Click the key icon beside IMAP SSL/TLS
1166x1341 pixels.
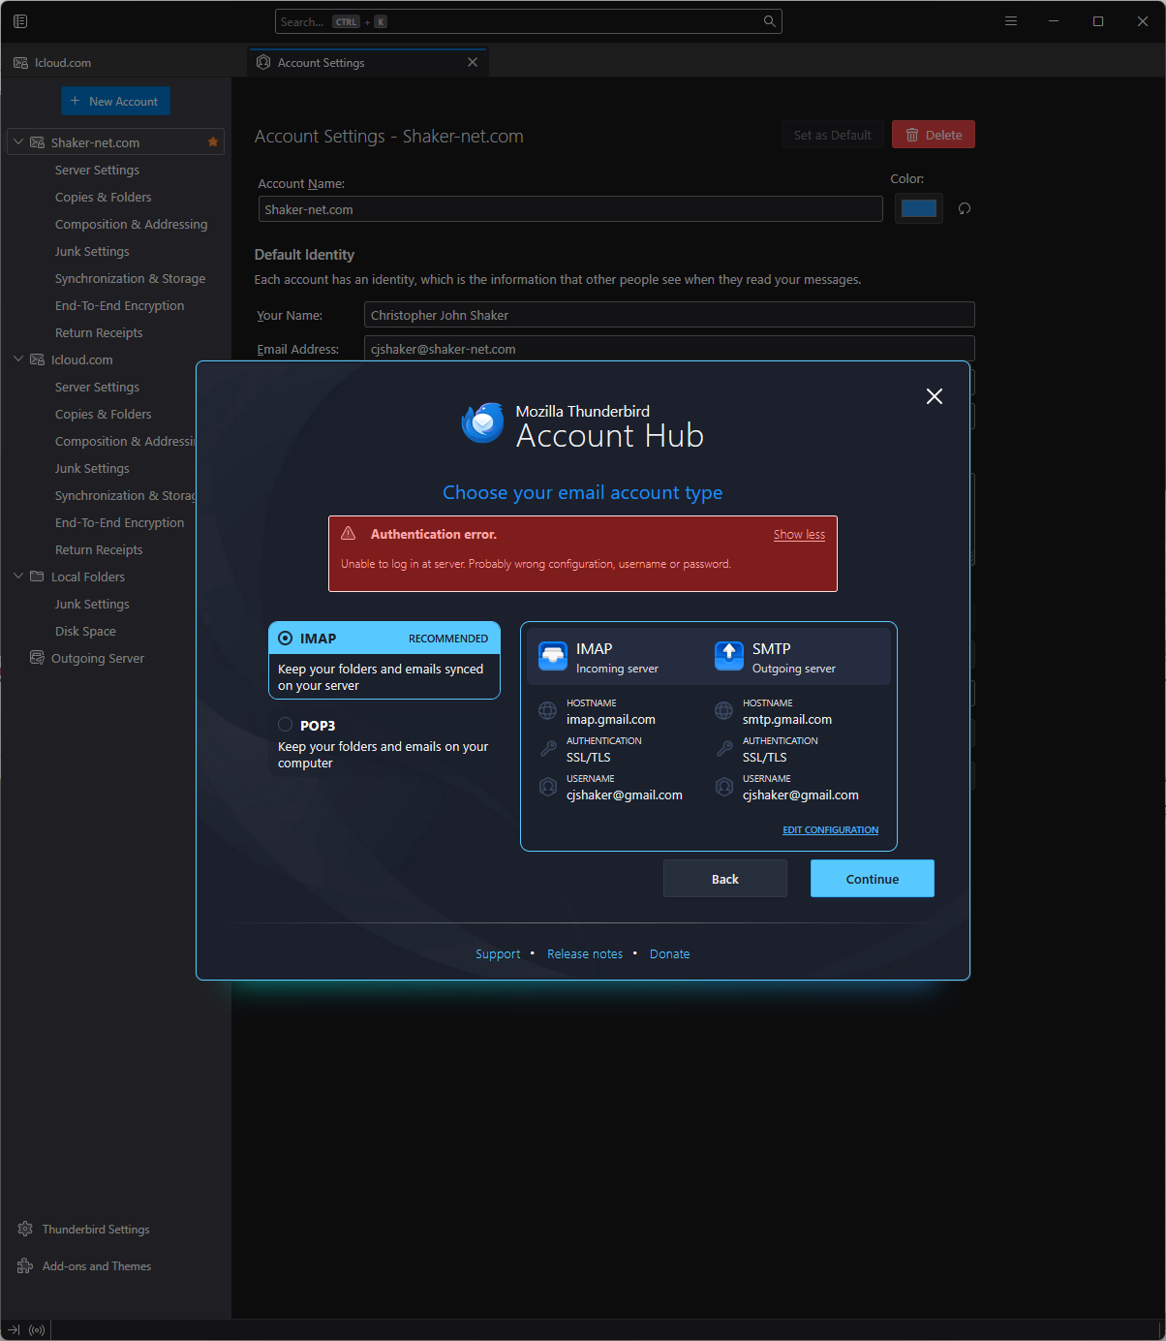tap(548, 749)
